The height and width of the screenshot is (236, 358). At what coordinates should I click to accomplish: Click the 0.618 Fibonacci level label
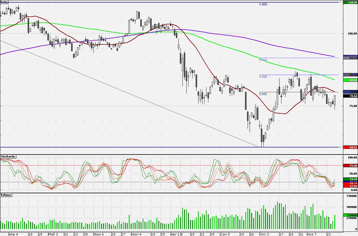click(x=263, y=60)
